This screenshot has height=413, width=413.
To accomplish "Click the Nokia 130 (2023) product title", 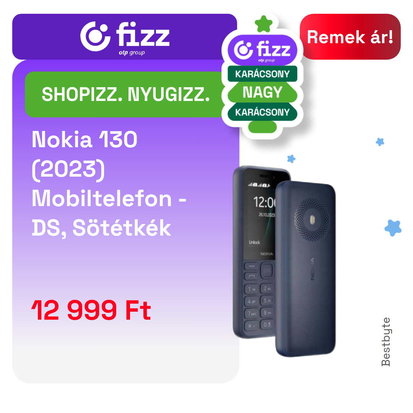I will [84, 154].
